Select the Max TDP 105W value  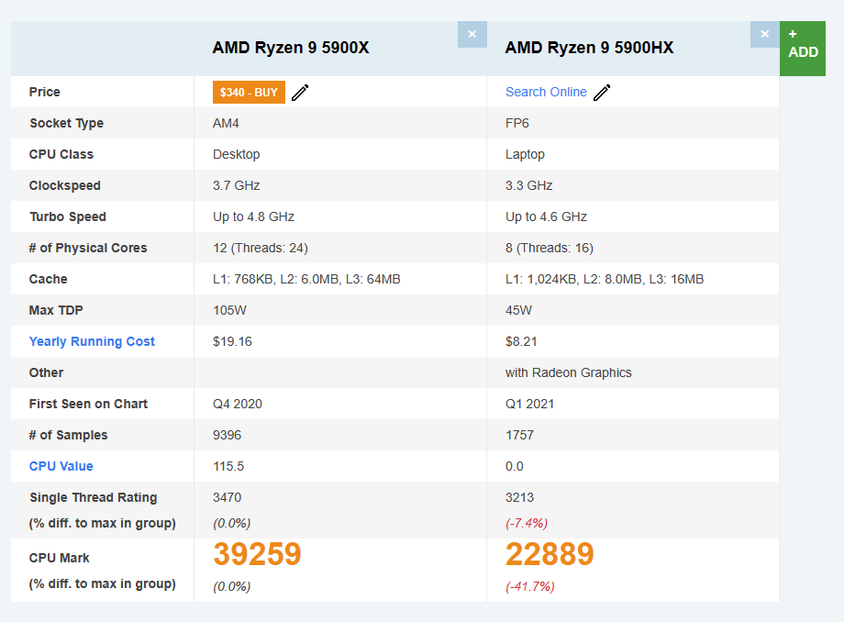pos(230,310)
